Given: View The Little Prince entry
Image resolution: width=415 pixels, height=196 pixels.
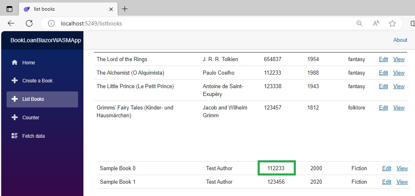Looking at the screenshot, I should 399,86.
